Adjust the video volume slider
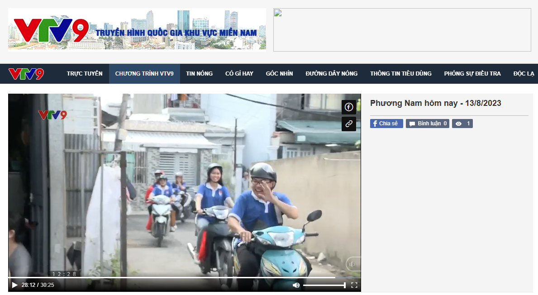 tap(324, 285)
